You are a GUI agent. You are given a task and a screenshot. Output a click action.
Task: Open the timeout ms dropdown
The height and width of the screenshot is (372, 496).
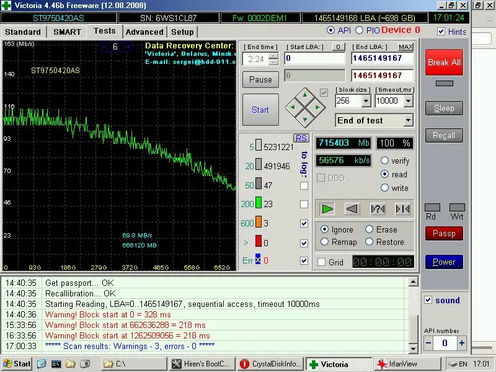click(x=409, y=101)
